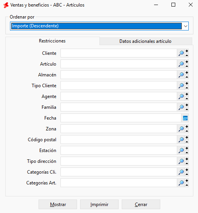The image size is (198, 213).
Task: Open the Artículo search magnifier
Action: [x=181, y=64]
